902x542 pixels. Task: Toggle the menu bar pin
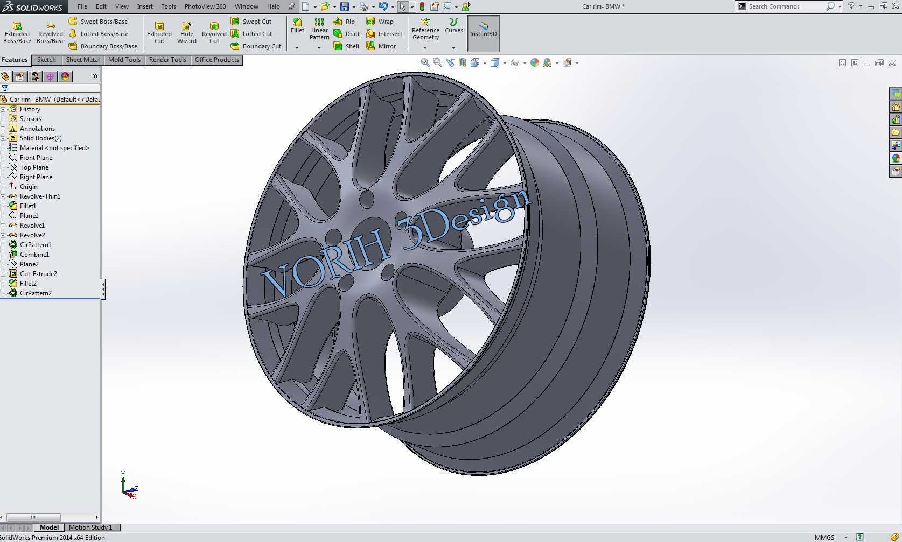click(x=291, y=6)
